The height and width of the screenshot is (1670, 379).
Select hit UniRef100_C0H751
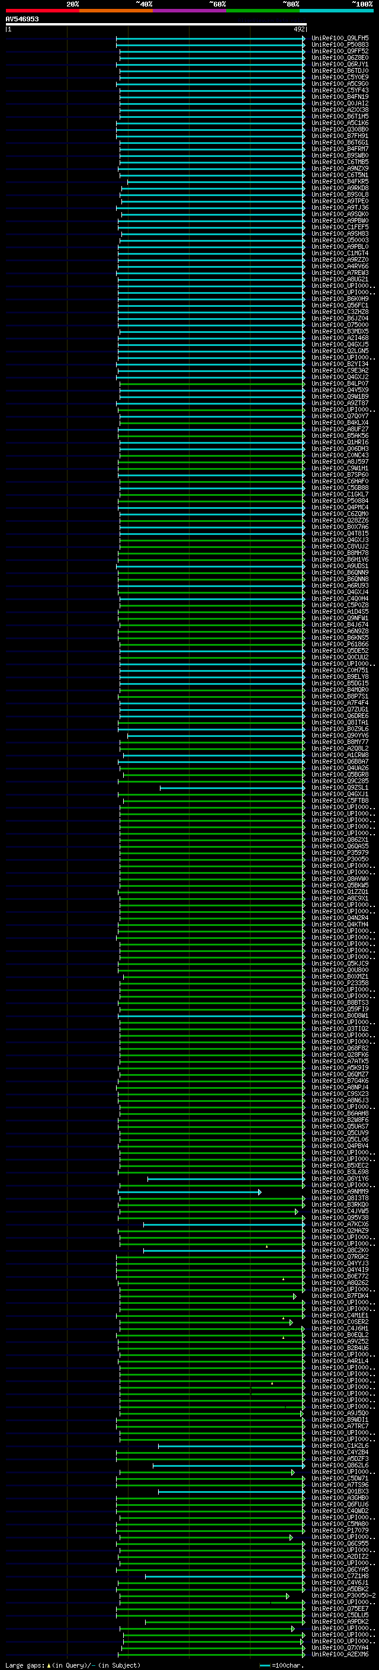(x=340, y=671)
